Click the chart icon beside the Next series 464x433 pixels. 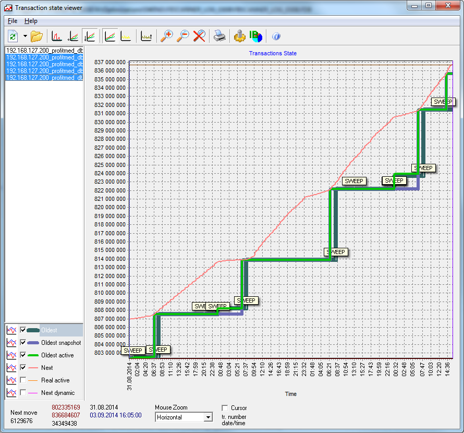11,368
